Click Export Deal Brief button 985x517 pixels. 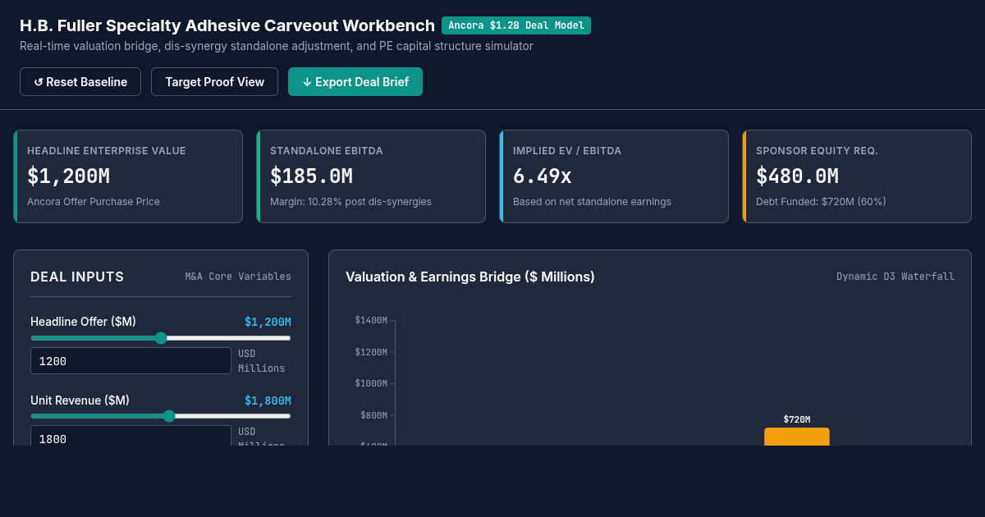355,82
